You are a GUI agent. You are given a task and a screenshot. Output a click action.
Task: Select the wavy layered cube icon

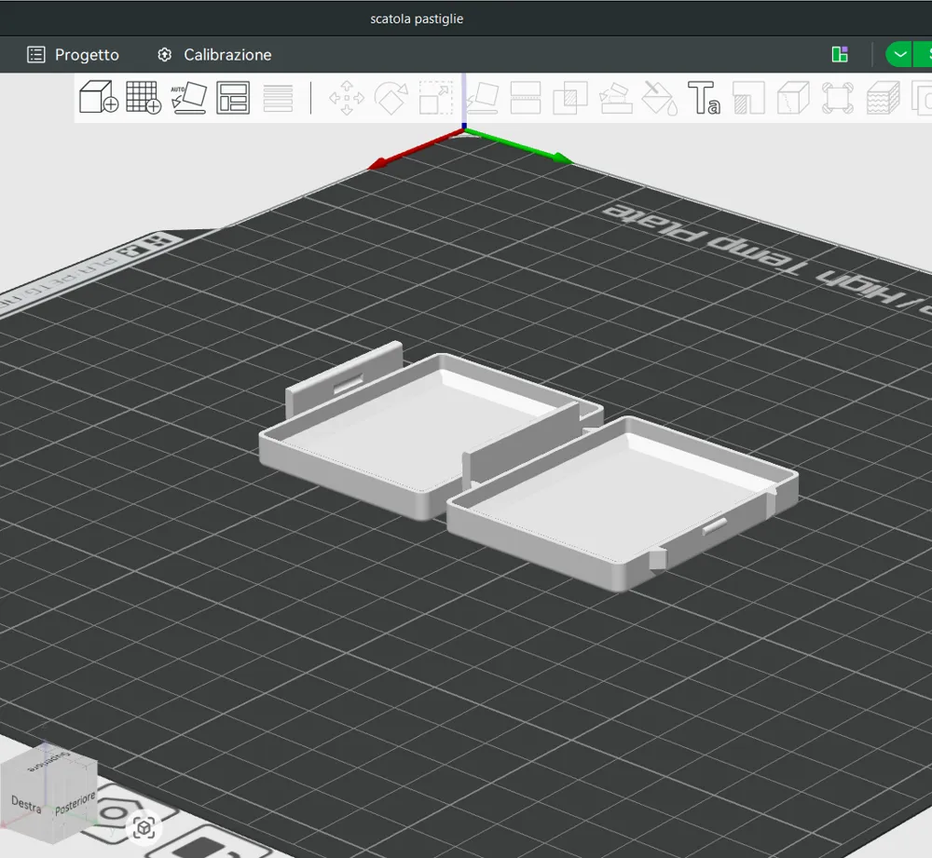click(x=883, y=98)
